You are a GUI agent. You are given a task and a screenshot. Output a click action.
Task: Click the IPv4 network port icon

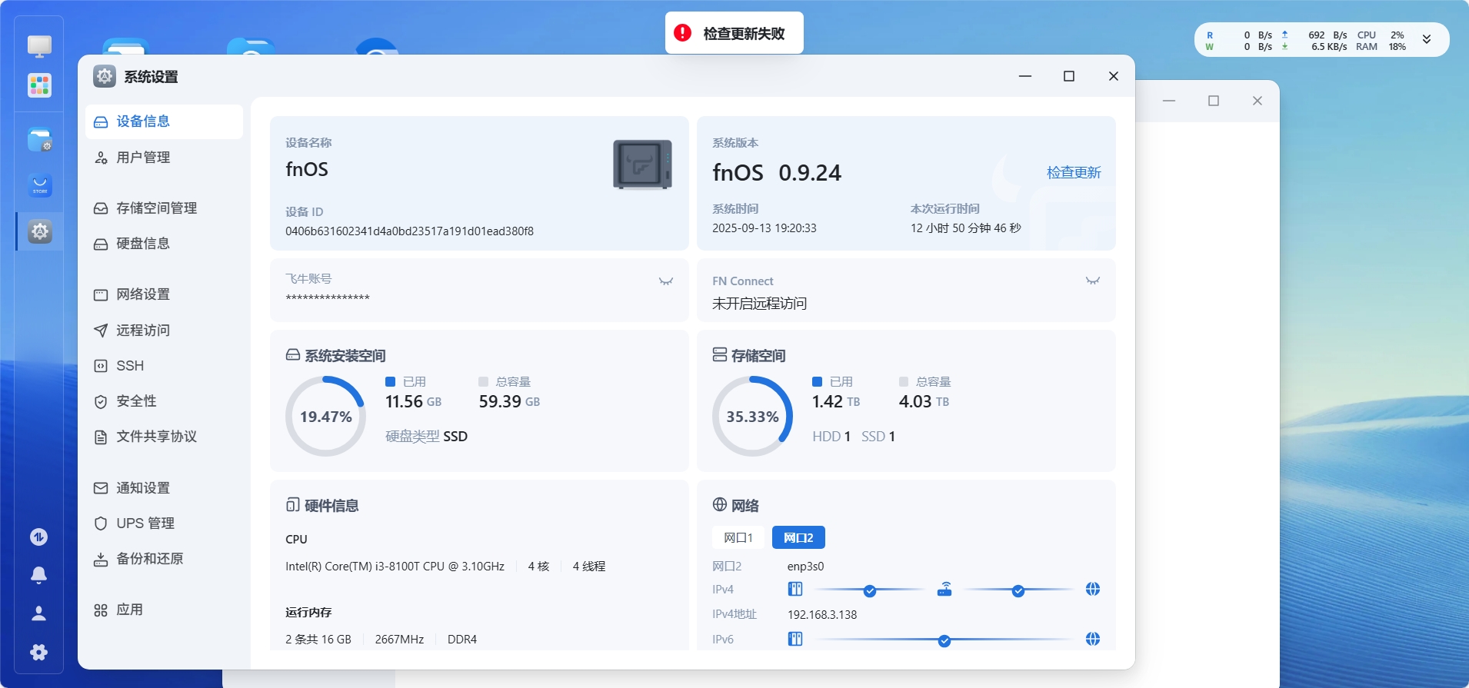click(x=795, y=590)
